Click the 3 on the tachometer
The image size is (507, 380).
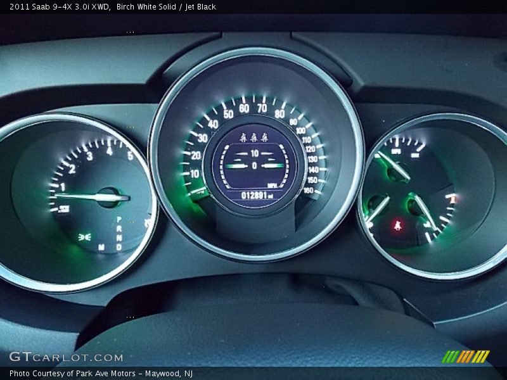(x=89, y=156)
